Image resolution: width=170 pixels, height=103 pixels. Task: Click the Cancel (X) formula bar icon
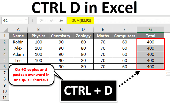42,20
